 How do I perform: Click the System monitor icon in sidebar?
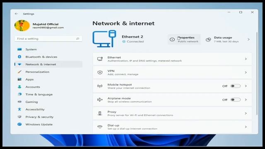click(x=19, y=49)
